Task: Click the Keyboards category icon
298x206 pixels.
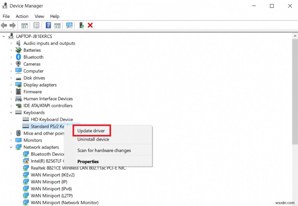Action: [18, 112]
